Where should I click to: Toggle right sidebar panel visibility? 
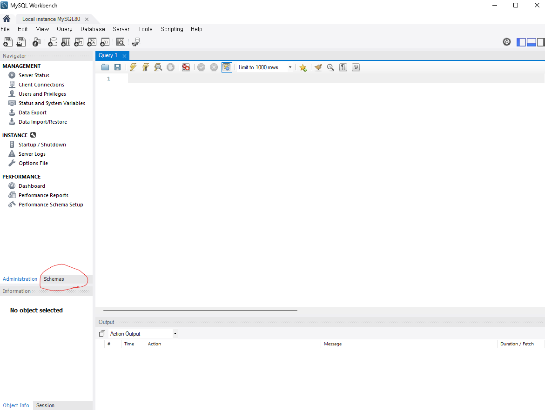coord(540,42)
